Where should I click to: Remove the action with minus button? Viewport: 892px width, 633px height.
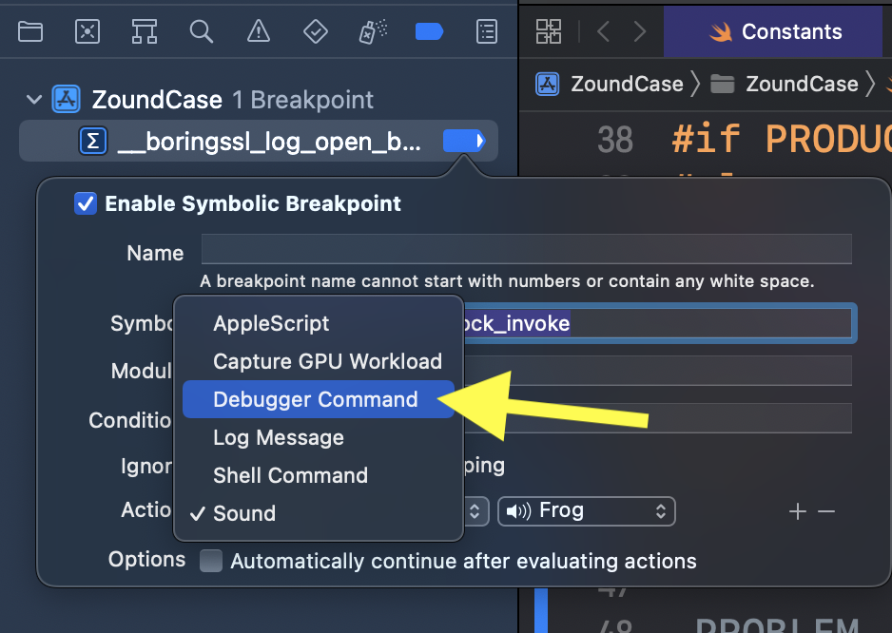(x=826, y=512)
